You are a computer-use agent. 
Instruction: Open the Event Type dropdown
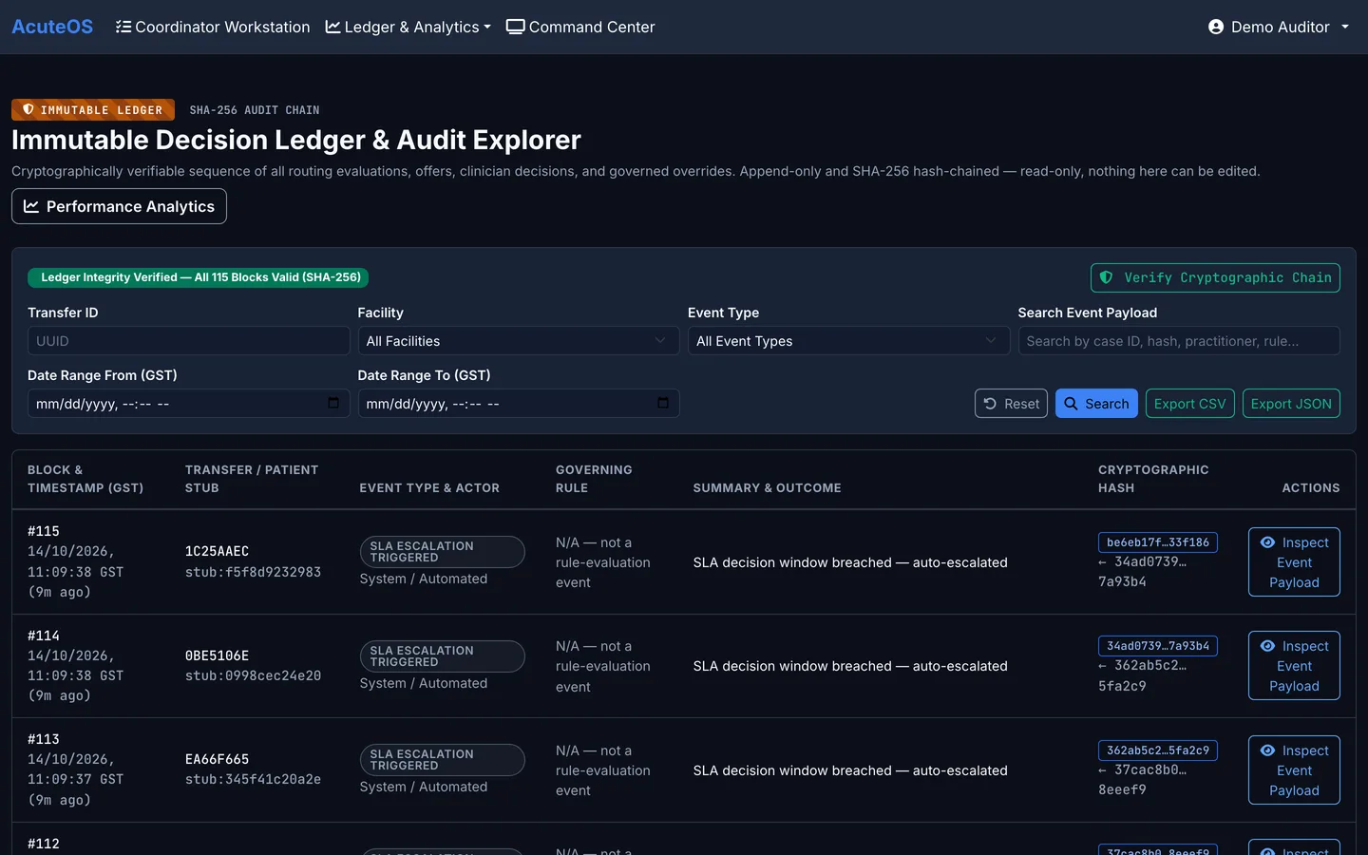click(848, 341)
